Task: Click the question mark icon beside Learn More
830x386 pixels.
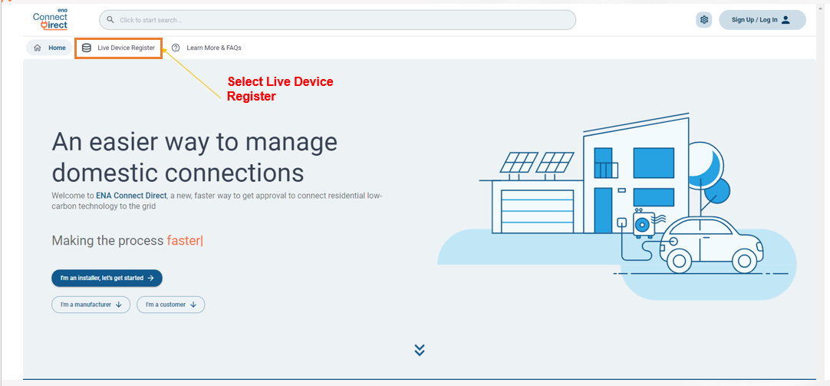Action: 176,48
